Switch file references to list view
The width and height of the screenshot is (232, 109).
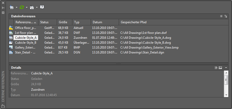pos(221,16)
